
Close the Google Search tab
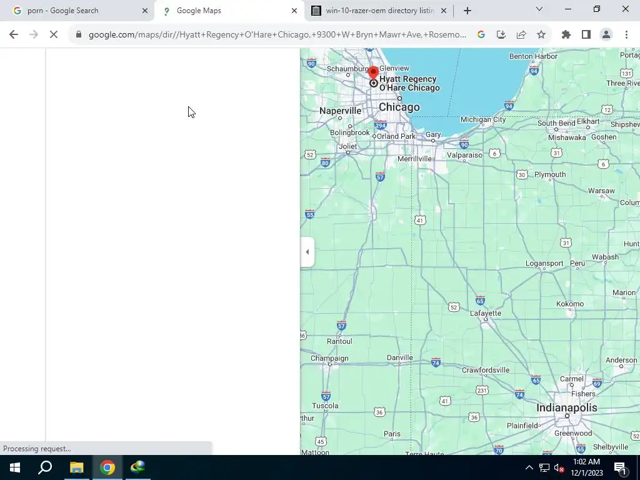[x=144, y=11]
